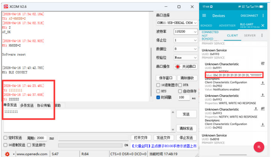Tap the red floating action button
The image size is (271, 157).
tap(259, 147)
